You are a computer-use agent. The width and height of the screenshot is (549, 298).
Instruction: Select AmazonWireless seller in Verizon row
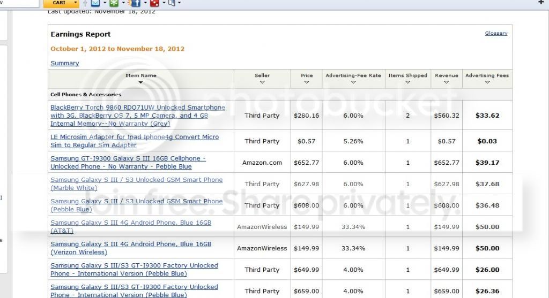coord(262,248)
